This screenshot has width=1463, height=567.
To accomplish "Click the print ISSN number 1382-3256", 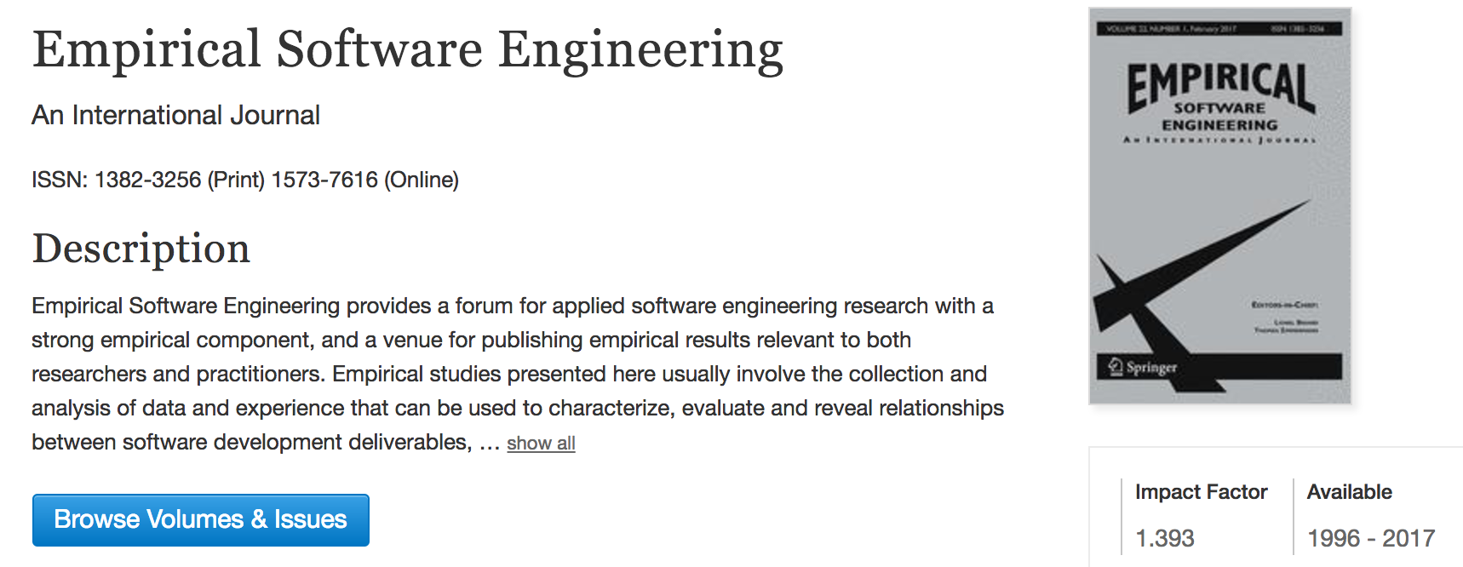I will 147,180.
